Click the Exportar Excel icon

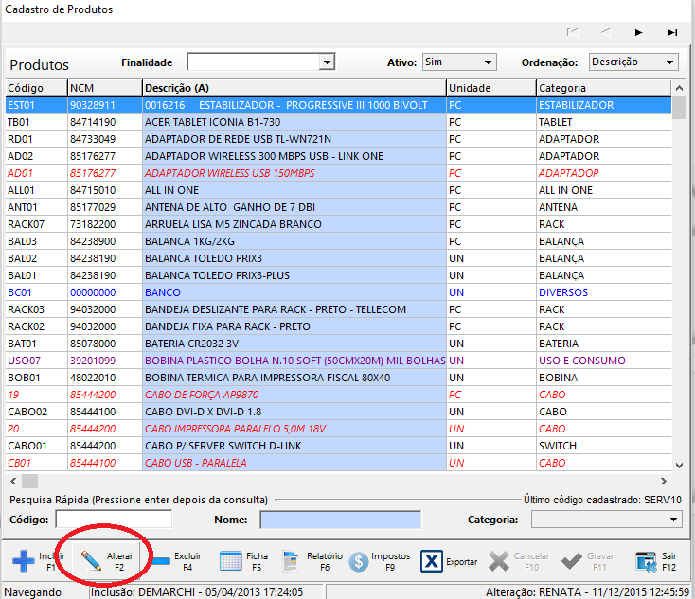431,561
